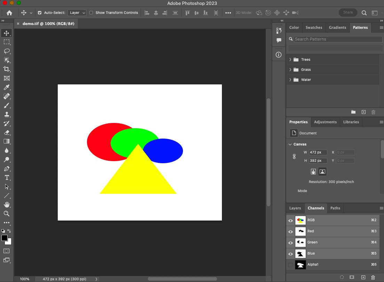Show the Alpha1 channel visibility

[290, 265]
